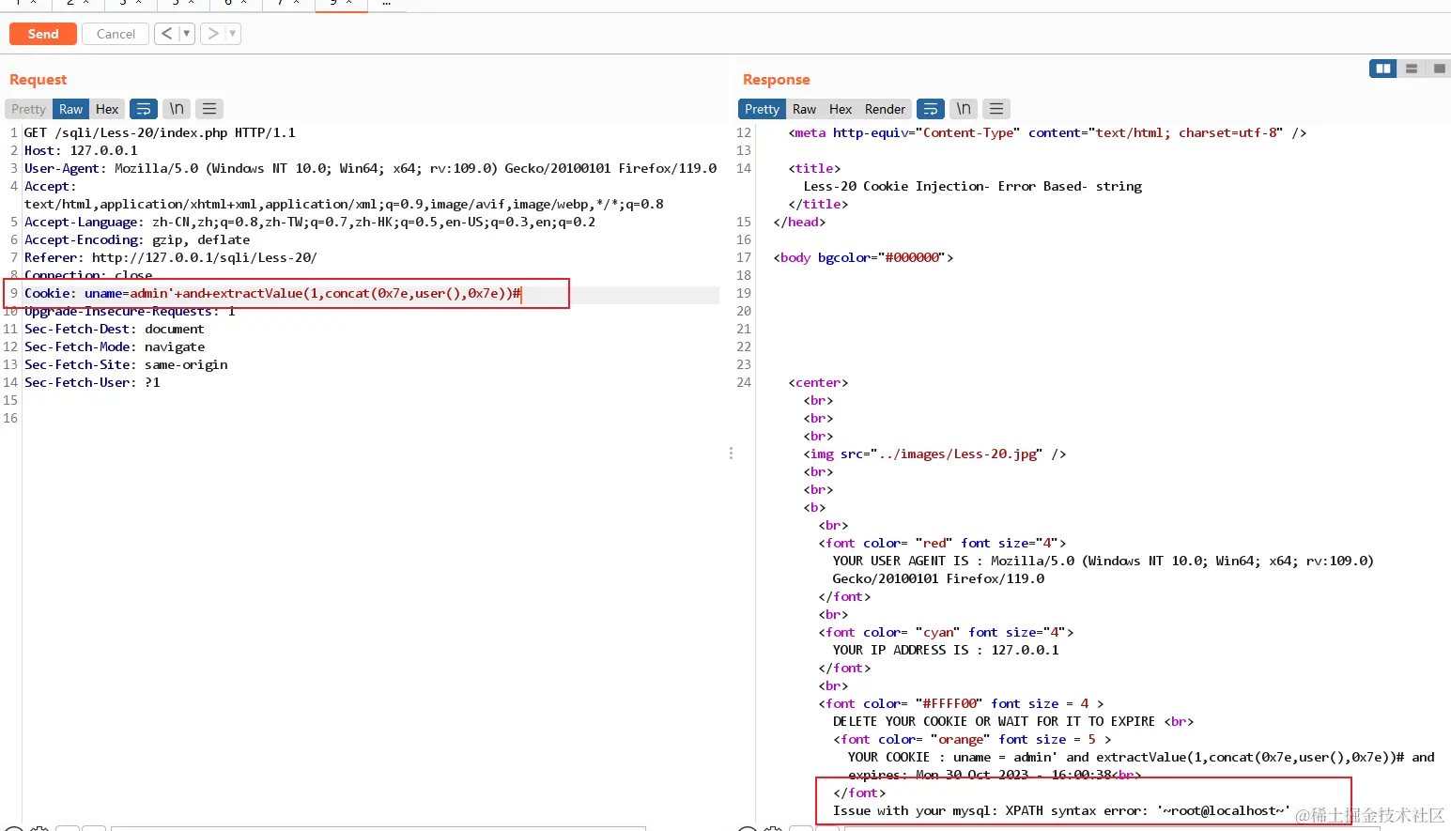This screenshot has width=1451, height=831.
Task: Choose side-by-side layout icon
Action: [1382, 69]
